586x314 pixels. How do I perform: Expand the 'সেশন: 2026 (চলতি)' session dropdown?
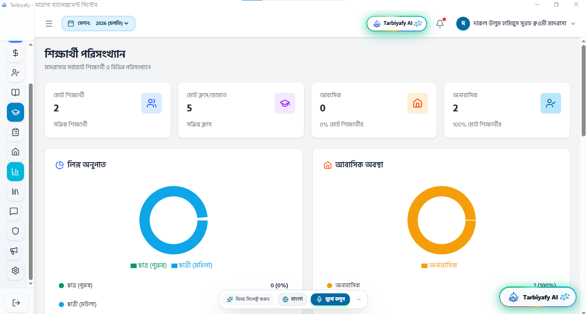[98, 23]
